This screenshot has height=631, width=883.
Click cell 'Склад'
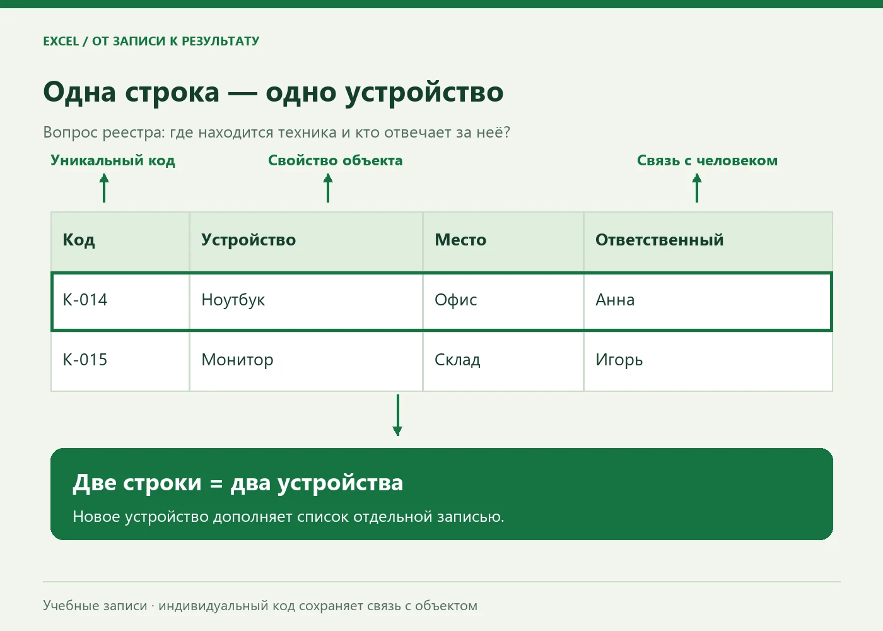pyautogui.click(x=503, y=361)
